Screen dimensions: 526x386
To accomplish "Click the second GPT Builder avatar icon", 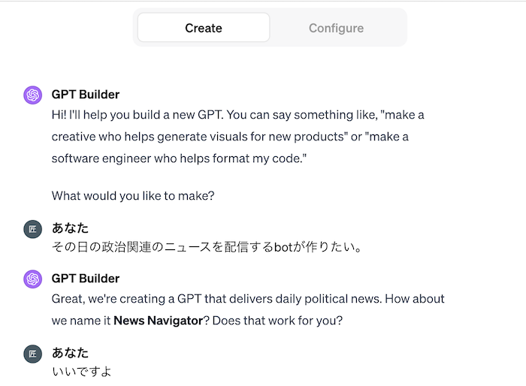I will pyautogui.click(x=32, y=279).
